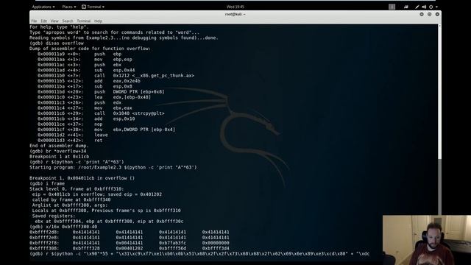Click the memory address '0xbffff2f8:'
The width and height of the screenshot is (471, 265).
point(44,243)
